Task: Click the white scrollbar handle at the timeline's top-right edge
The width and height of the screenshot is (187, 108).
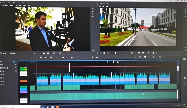Action: (x=178, y=68)
